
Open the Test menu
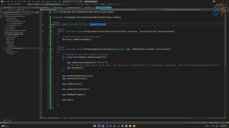[33, 1]
